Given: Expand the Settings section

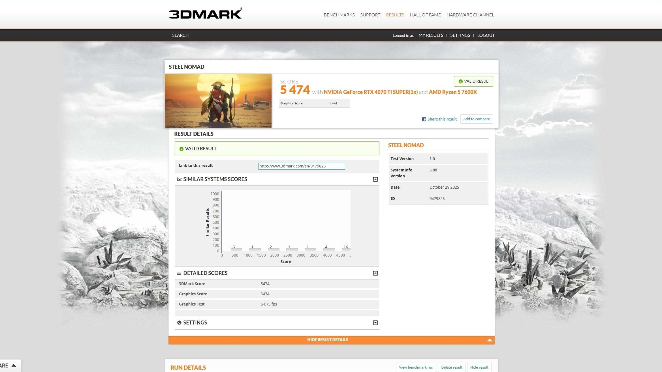Looking at the screenshot, I should (375, 323).
